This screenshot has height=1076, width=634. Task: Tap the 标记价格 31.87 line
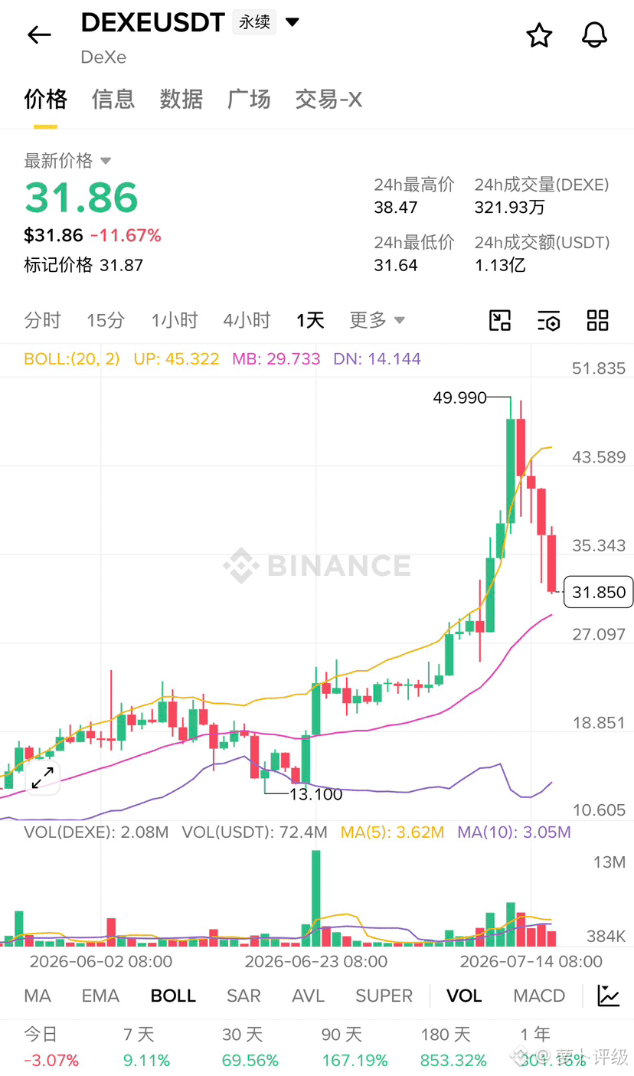click(x=83, y=265)
